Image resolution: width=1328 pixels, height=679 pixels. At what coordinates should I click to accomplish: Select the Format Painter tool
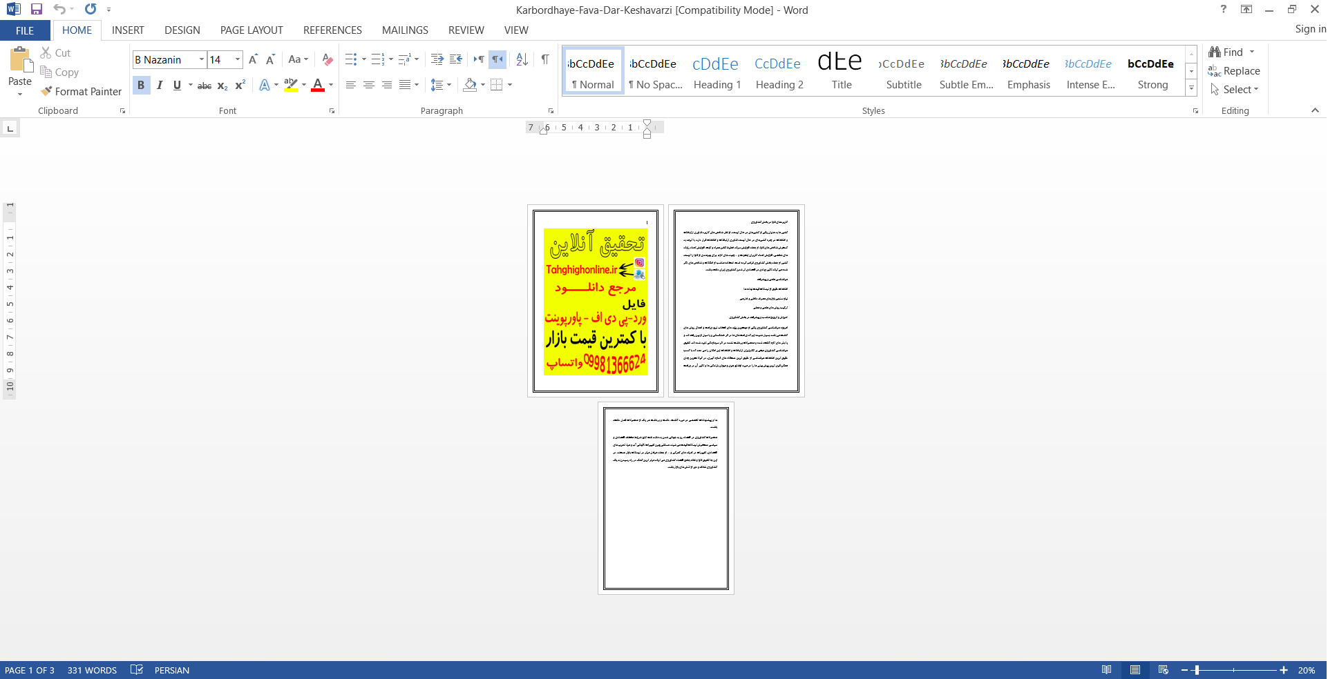[x=81, y=91]
